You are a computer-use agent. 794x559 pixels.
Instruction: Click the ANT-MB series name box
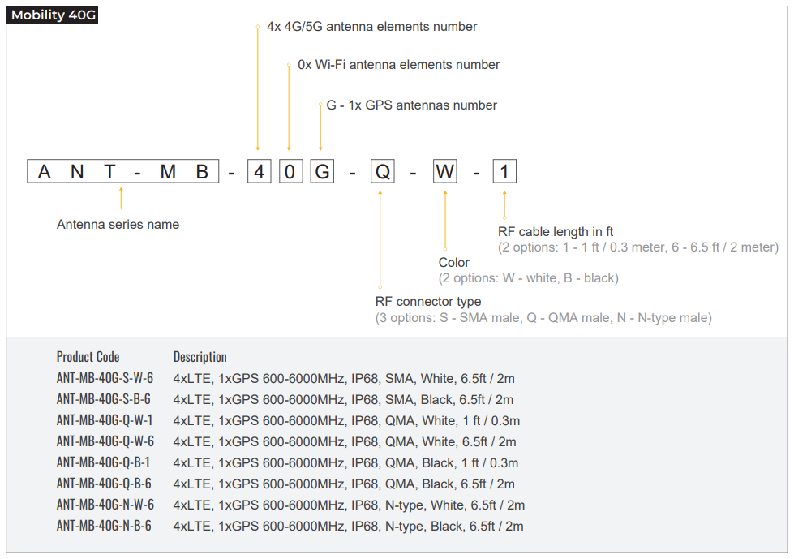tap(123, 172)
